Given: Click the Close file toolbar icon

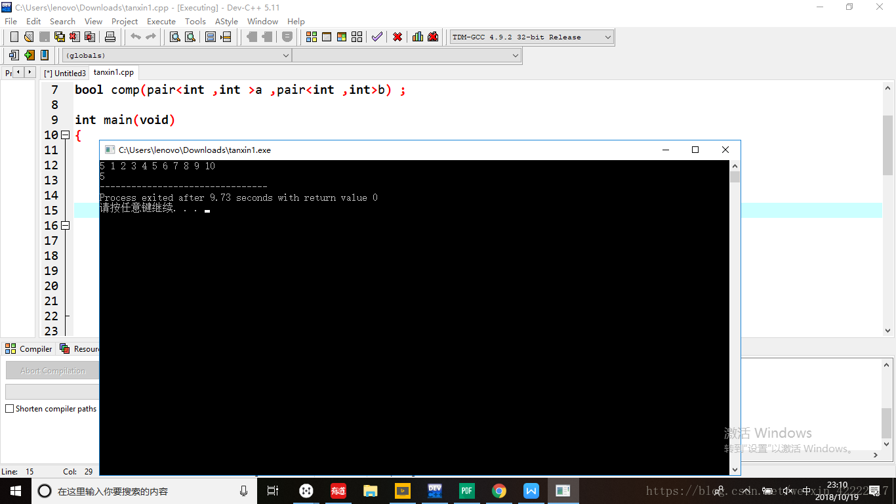Looking at the screenshot, I should pyautogui.click(x=74, y=37).
